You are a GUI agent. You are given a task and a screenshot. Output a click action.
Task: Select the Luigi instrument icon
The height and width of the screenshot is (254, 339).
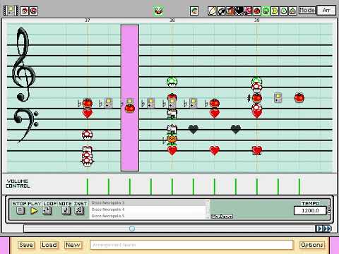194,11
